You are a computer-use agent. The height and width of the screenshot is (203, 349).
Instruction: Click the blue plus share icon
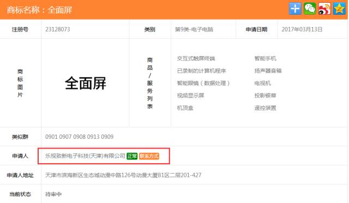[295, 9]
